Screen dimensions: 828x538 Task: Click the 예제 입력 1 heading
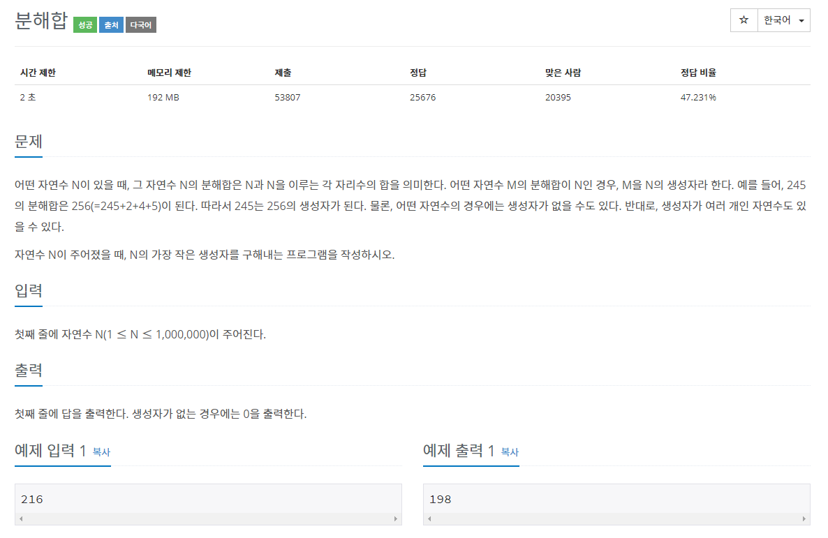tap(50, 450)
